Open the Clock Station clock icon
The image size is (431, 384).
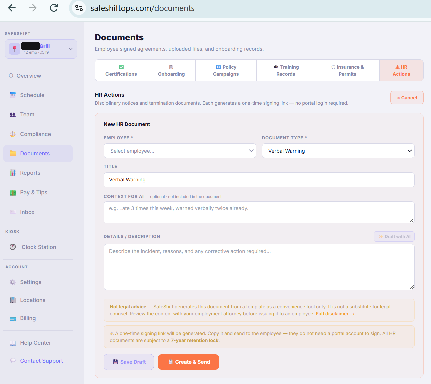(x=13, y=247)
